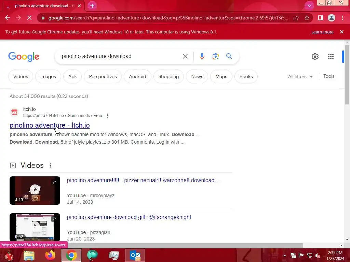Screen dimensions: 350x262
Task: Click the muted volume tray icon
Action: click(318, 256)
